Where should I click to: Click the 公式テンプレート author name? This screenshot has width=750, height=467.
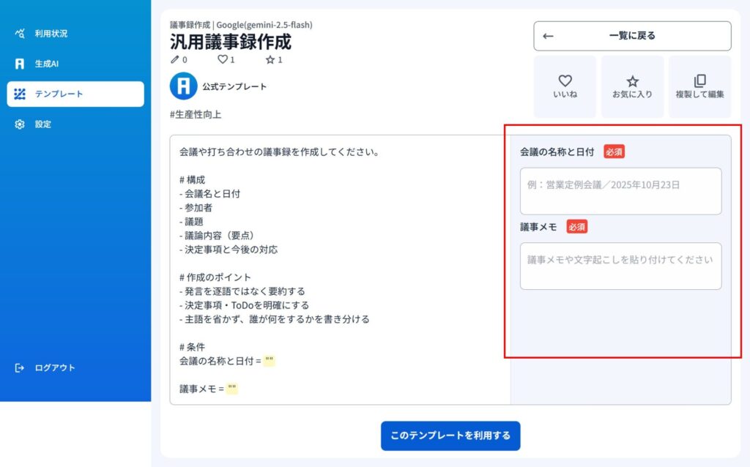point(234,86)
